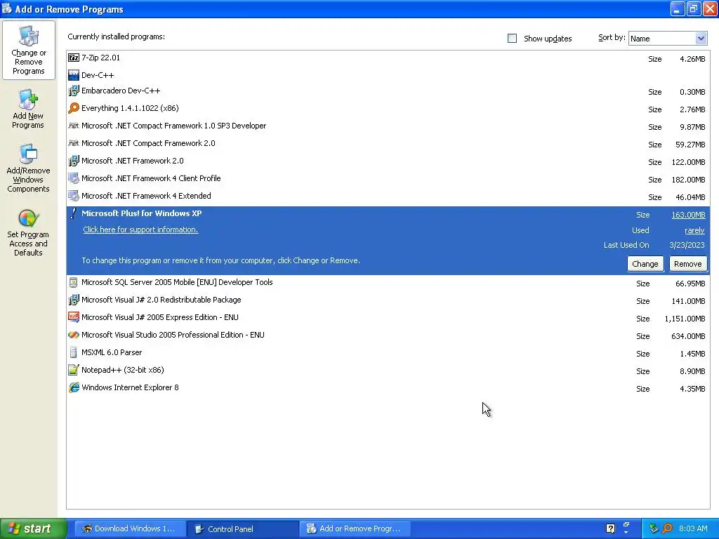Select Microsoft .NET Framework 4 Extended

388,197
